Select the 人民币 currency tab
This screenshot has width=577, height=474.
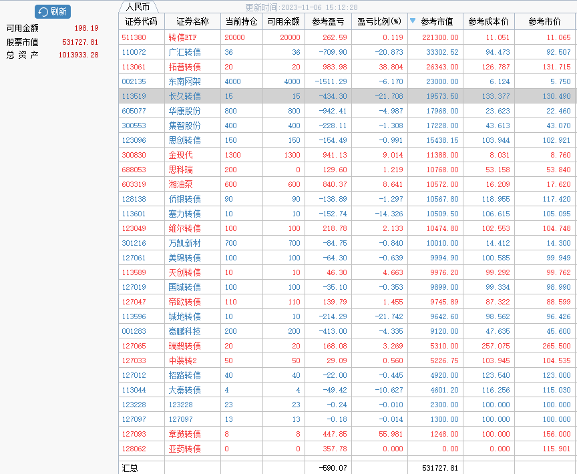pyautogui.click(x=138, y=7)
